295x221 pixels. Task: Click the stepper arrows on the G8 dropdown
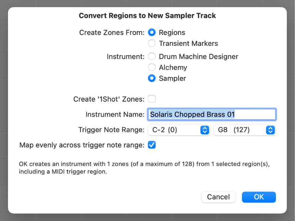click(270, 130)
